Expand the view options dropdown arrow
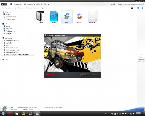Screen dimensions: 145x116 [135, 8]
